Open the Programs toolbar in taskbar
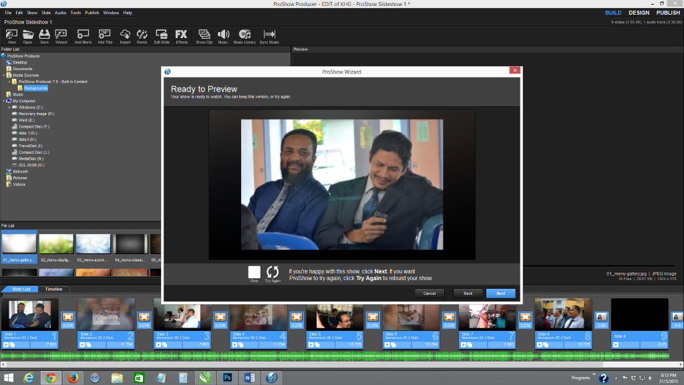Image resolution: width=684 pixels, height=385 pixels. [580, 378]
